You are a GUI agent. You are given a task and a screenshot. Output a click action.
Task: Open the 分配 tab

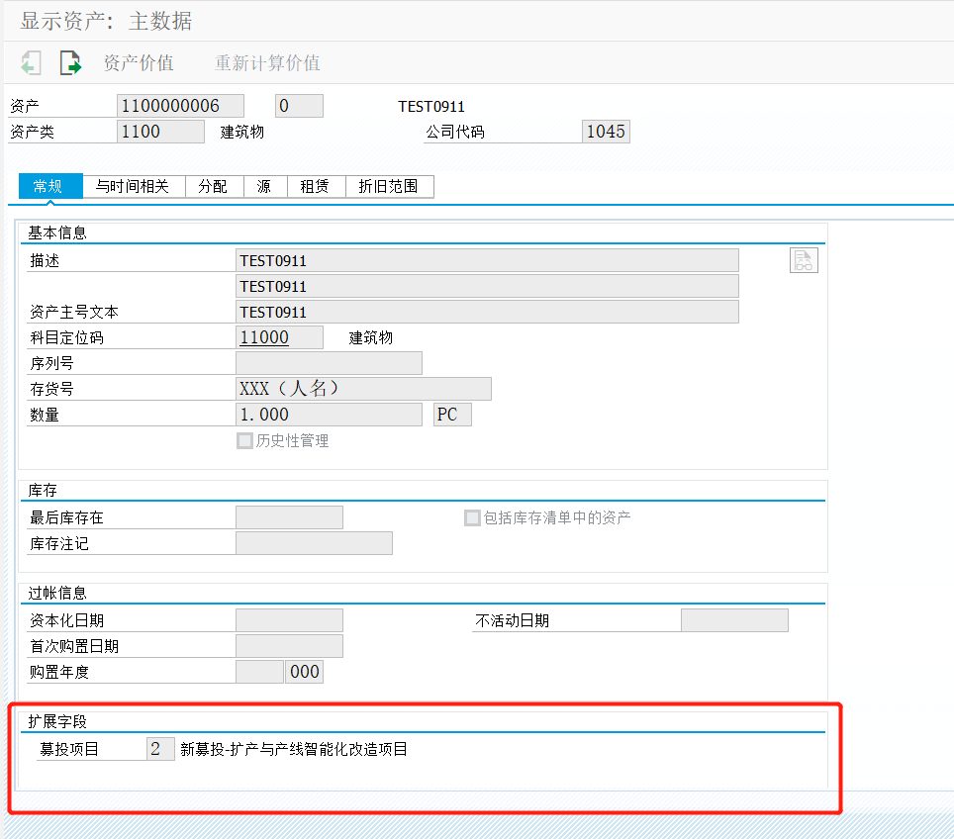(x=214, y=186)
